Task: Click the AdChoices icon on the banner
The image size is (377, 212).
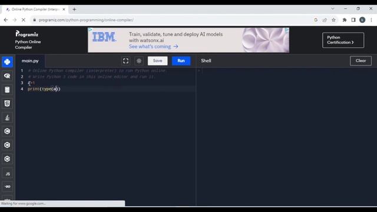Action: (x=287, y=30)
